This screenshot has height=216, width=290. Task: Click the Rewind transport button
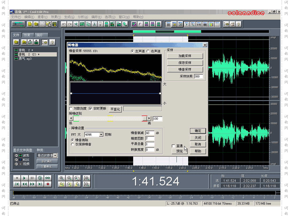pyautogui.click(x=24, y=184)
